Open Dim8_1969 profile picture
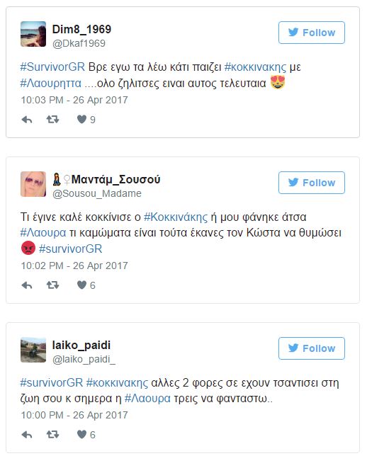This screenshot has width=367, height=456. click(33, 34)
